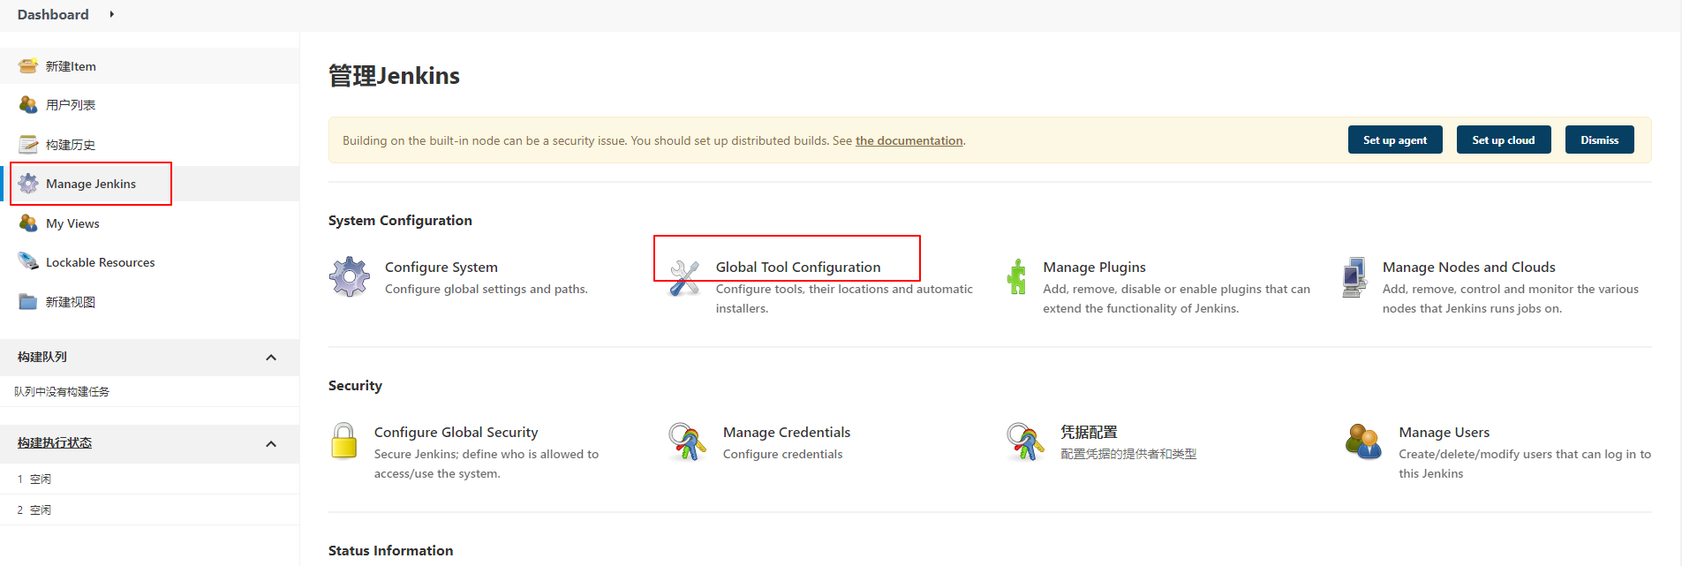Screen dimensions: 1682x566
Task: Click the 凭据配置 keys icon
Action: click(1025, 441)
